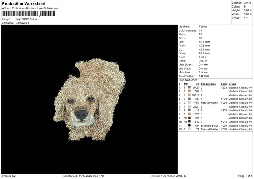Click the St. column header
This screenshot has width=254, height=179.
(x=197, y=84)
